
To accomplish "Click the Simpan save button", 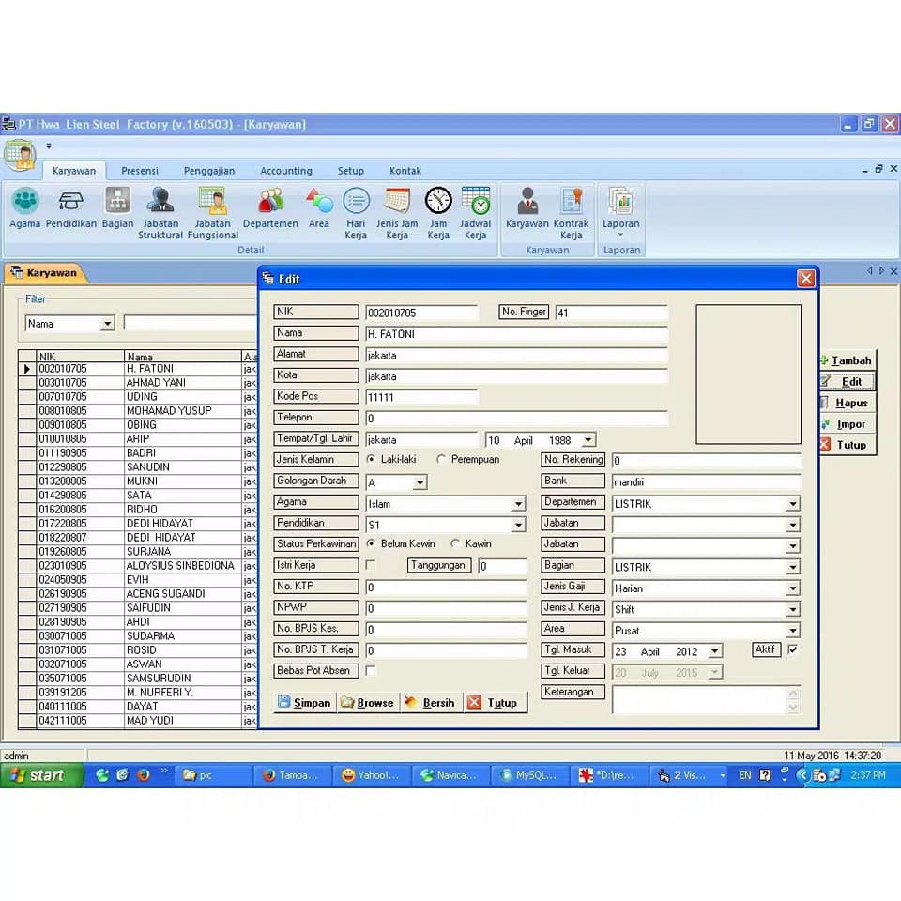I will (x=303, y=701).
